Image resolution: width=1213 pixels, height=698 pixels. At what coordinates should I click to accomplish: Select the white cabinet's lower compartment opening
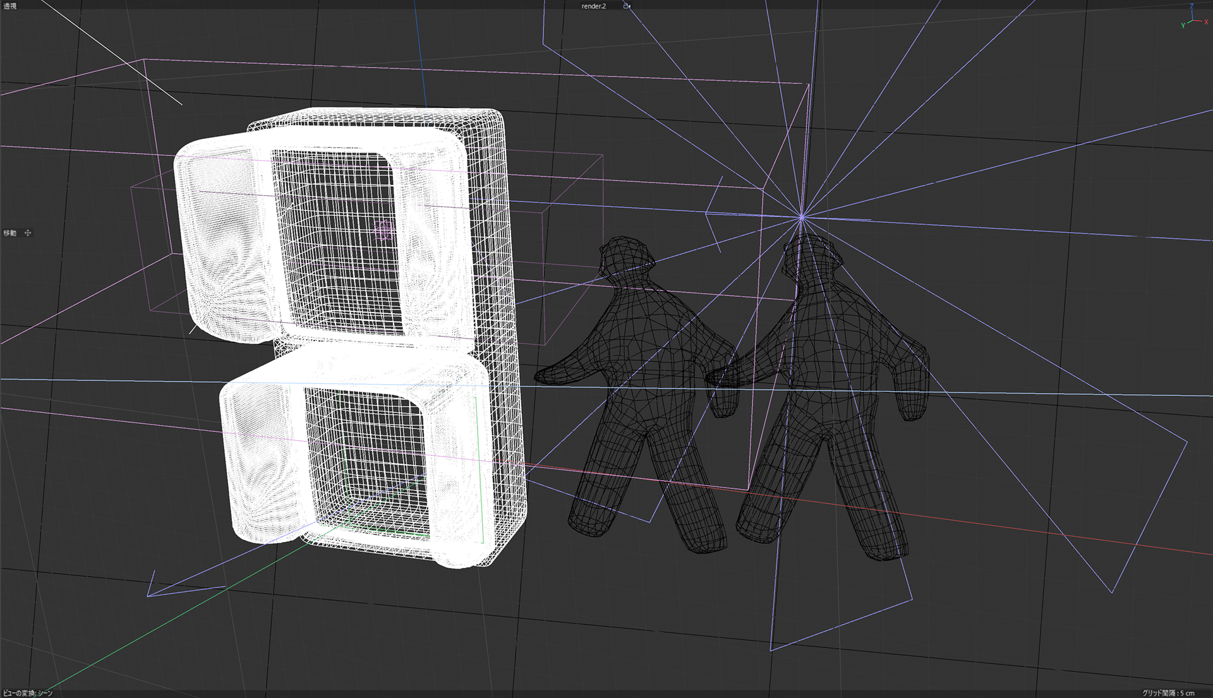point(366,461)
